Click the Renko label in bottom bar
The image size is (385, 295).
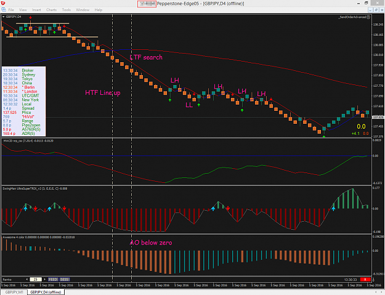[x=7, y=279]
